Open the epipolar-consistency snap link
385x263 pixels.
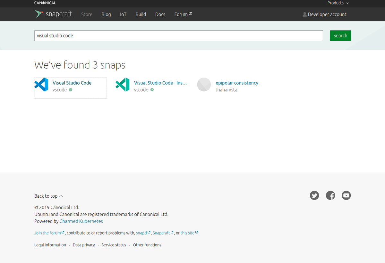[237, 83]
